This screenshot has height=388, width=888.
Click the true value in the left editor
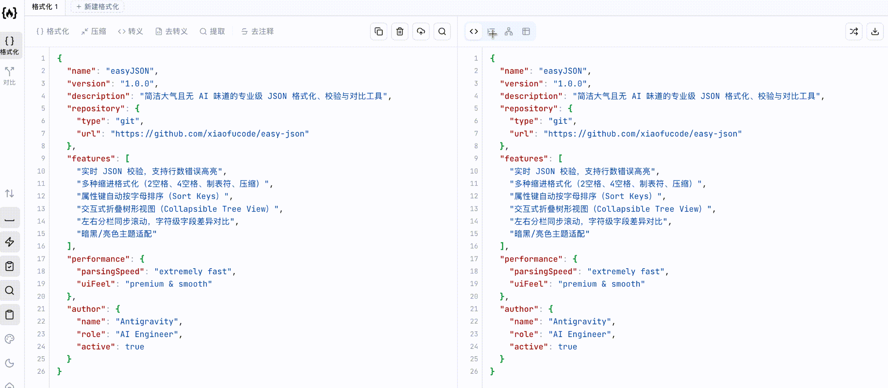tap(135, 347)
